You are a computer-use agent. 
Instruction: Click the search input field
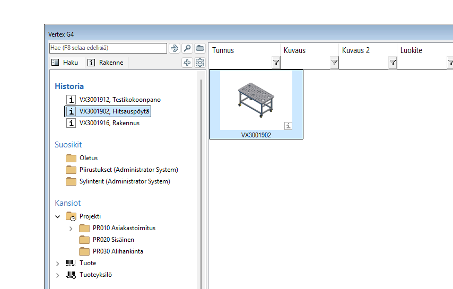coord(108,48)
